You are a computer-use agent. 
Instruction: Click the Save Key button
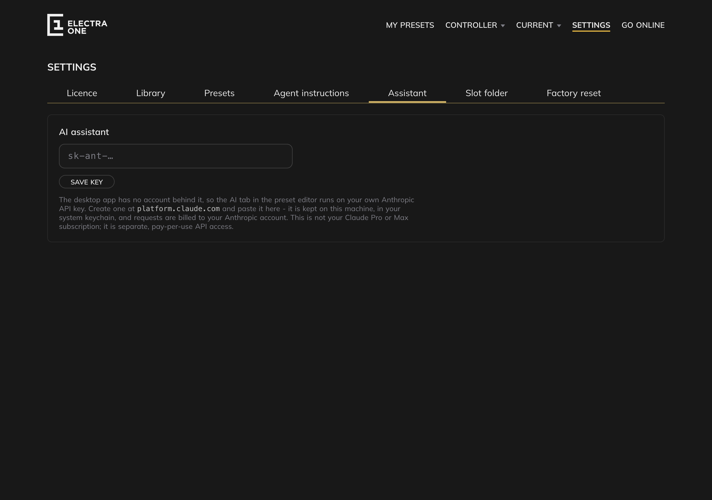coord(86,182)
